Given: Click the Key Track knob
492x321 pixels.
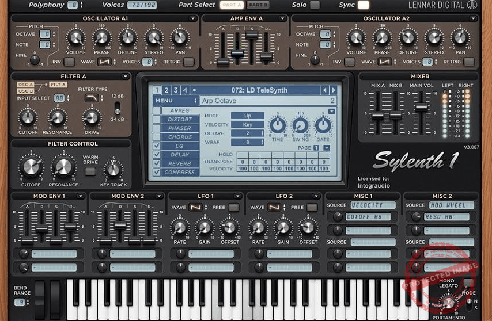Looking at the screenshot, I should [113, 170].
